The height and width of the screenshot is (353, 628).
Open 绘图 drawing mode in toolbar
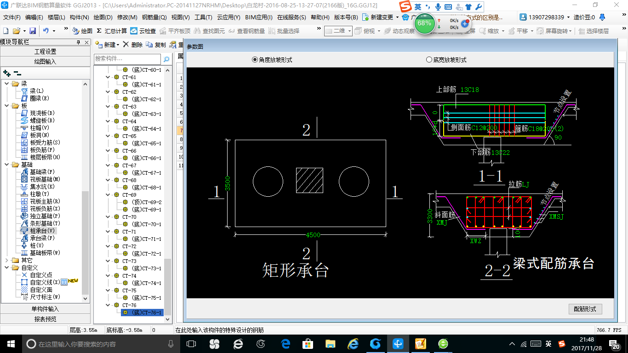[82, 31]
